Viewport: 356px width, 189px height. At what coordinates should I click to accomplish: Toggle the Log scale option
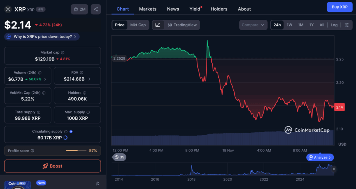coord(334,25)
